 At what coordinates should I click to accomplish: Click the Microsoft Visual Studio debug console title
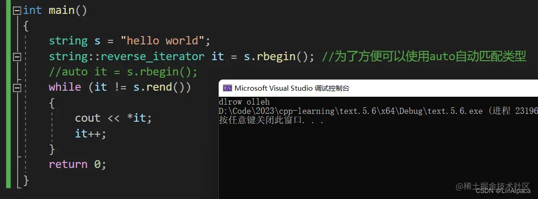[x=291, y=88]
